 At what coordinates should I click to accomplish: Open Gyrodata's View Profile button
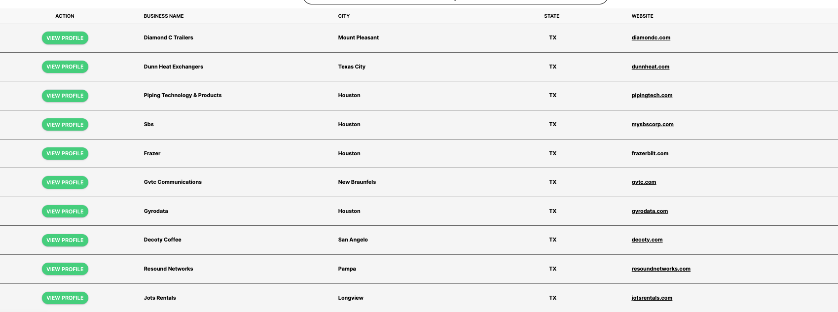coord(65,211)
